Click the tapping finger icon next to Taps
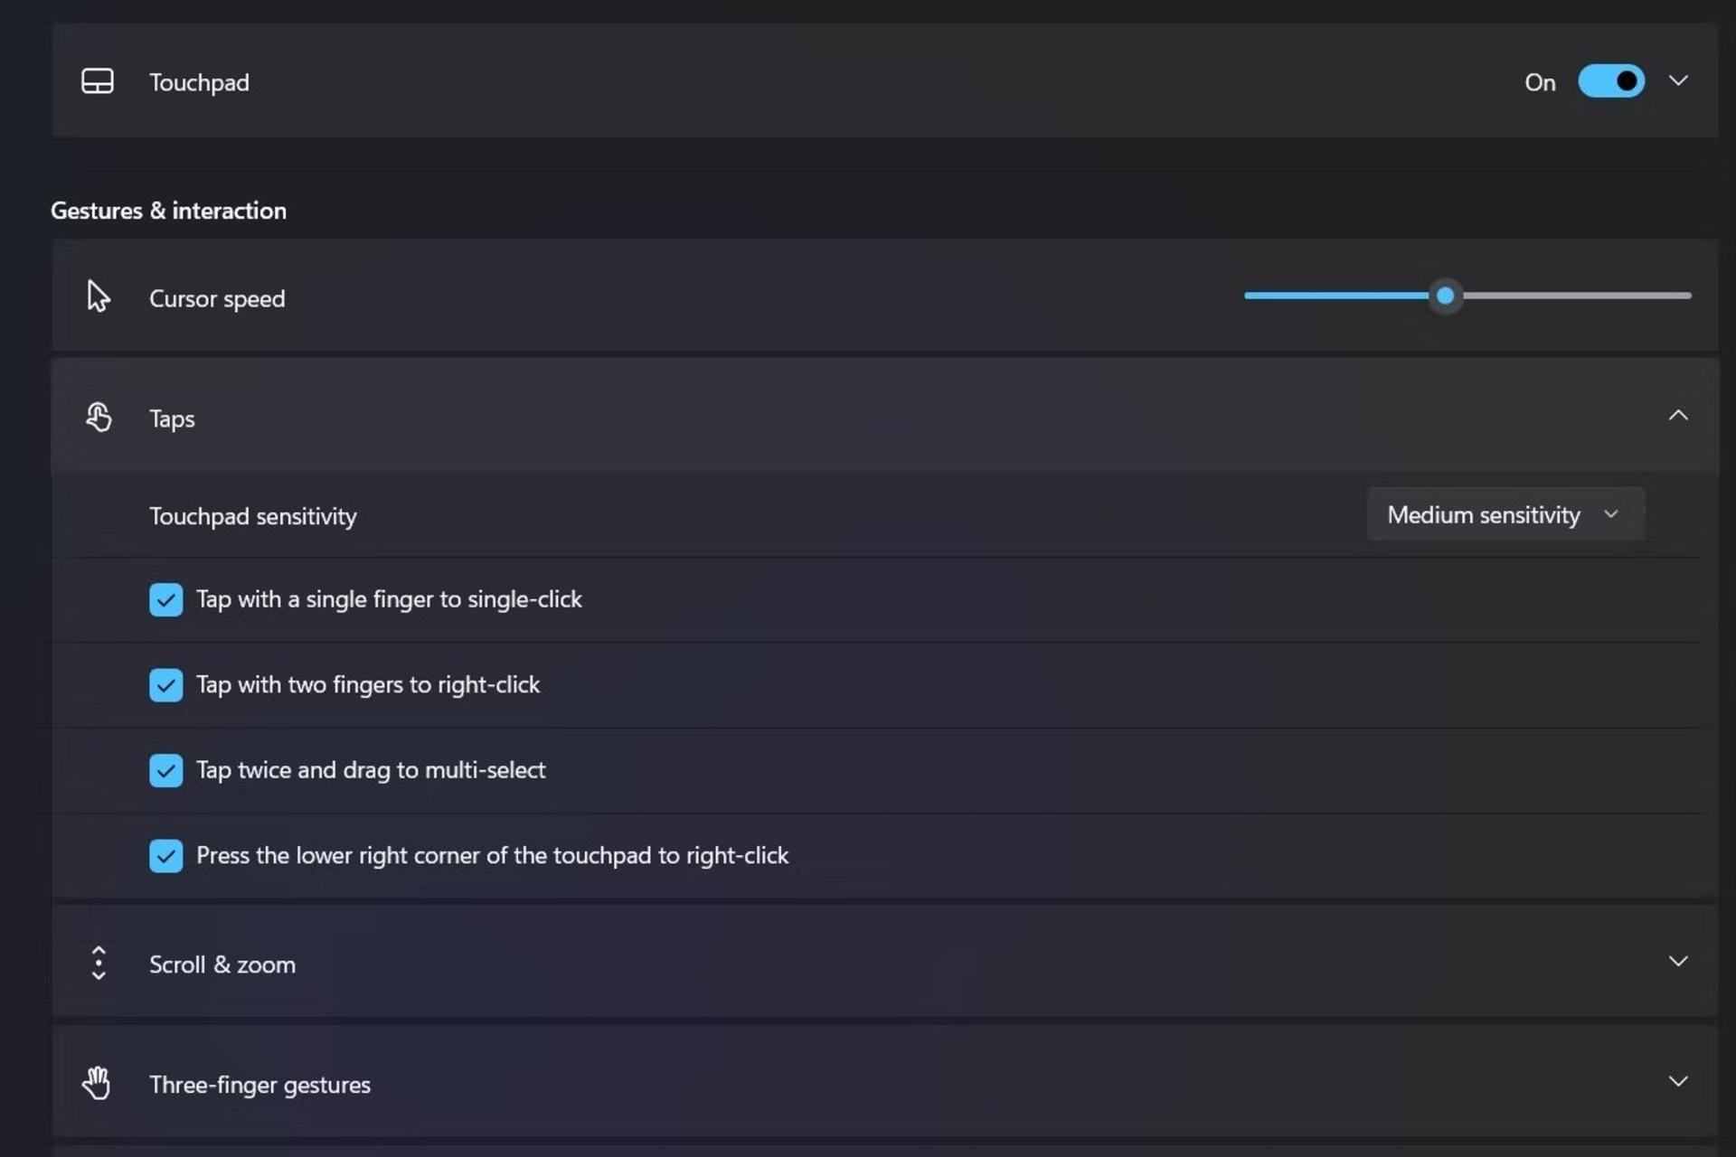1736x1157 pixels. pos(99,417)
